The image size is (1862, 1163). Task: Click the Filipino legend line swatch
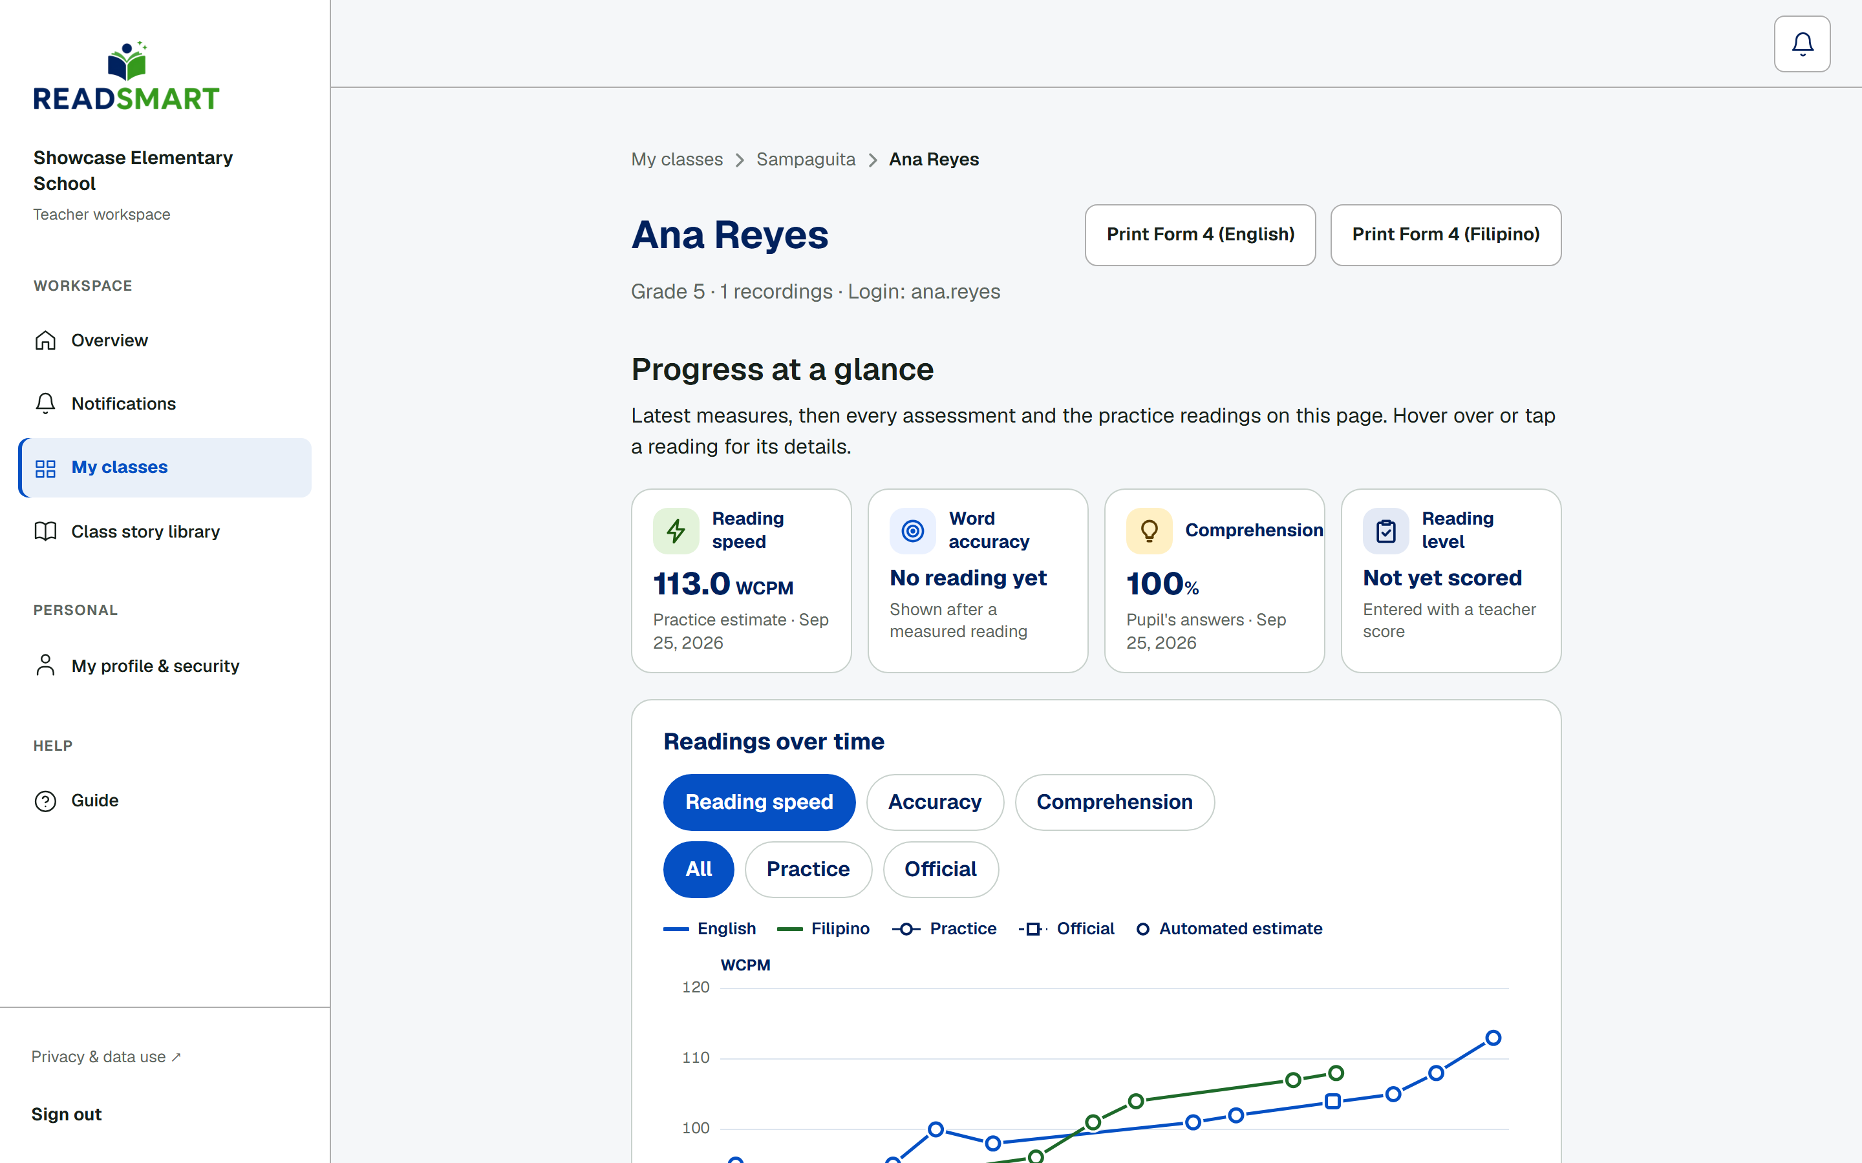pyautogui.click(x=789, y=929)
